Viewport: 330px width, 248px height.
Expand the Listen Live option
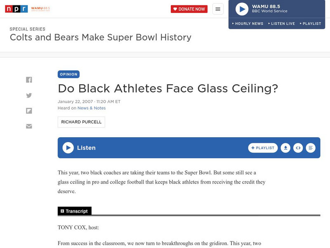(282, 24)
